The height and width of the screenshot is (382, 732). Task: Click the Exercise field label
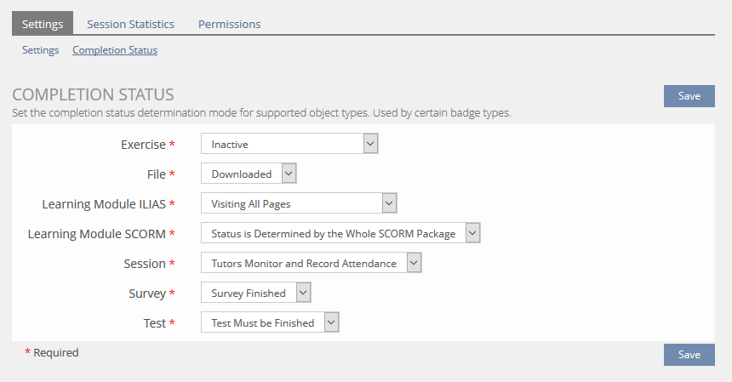tap(143, 145)
